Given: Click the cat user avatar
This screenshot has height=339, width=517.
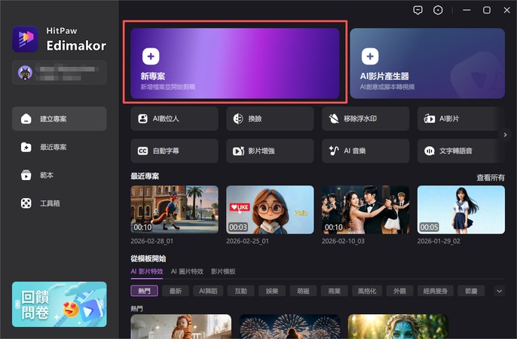Looking at the screenshot, I should coord(25,72).
